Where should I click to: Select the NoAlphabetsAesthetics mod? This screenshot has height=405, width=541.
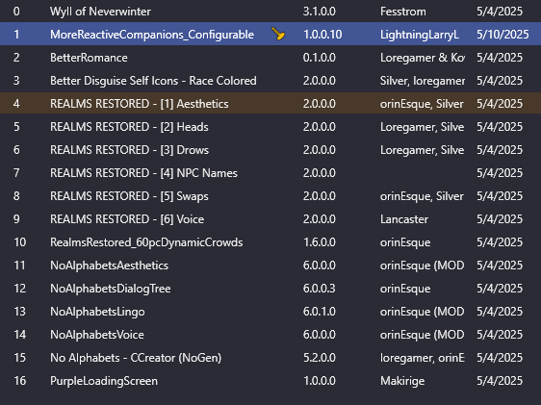[x=109, y=266]
